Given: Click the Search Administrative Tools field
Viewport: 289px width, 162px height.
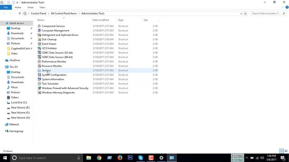Looking at the screenshot, I should (268, 13).
